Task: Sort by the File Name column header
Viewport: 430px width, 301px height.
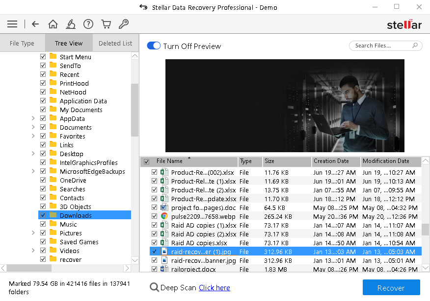Action: tap(189, 162)
